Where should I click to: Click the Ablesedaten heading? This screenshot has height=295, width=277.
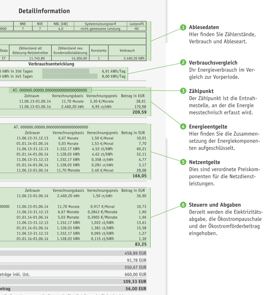point(203,28)
